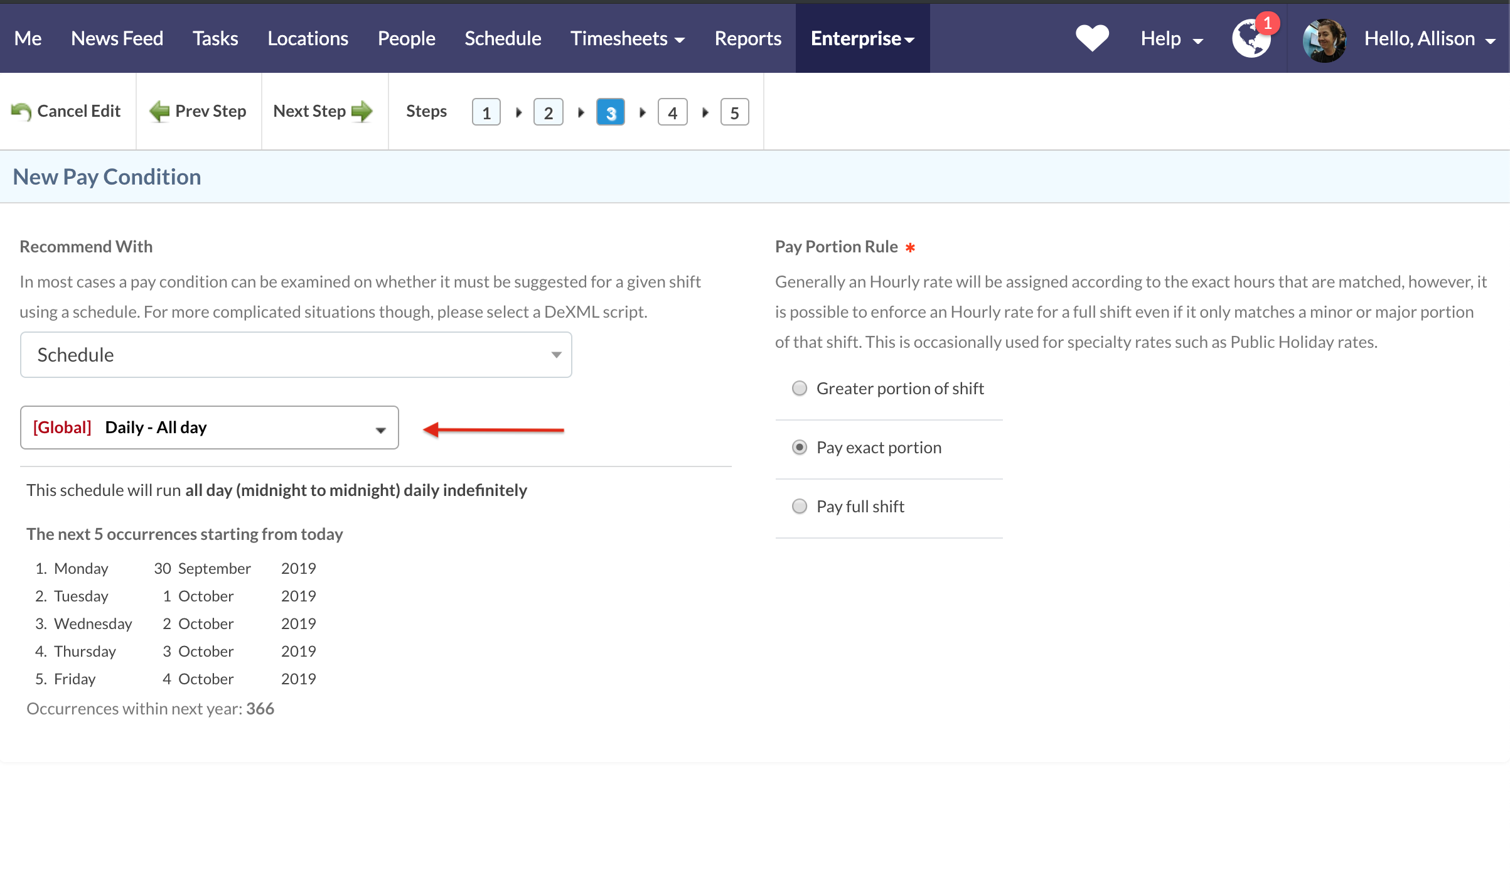Image resolution: width=1510 pixels, height=894 pixels.
Task: Click the Cancel Edit undo arrow icon
Action: pos(21,112)
